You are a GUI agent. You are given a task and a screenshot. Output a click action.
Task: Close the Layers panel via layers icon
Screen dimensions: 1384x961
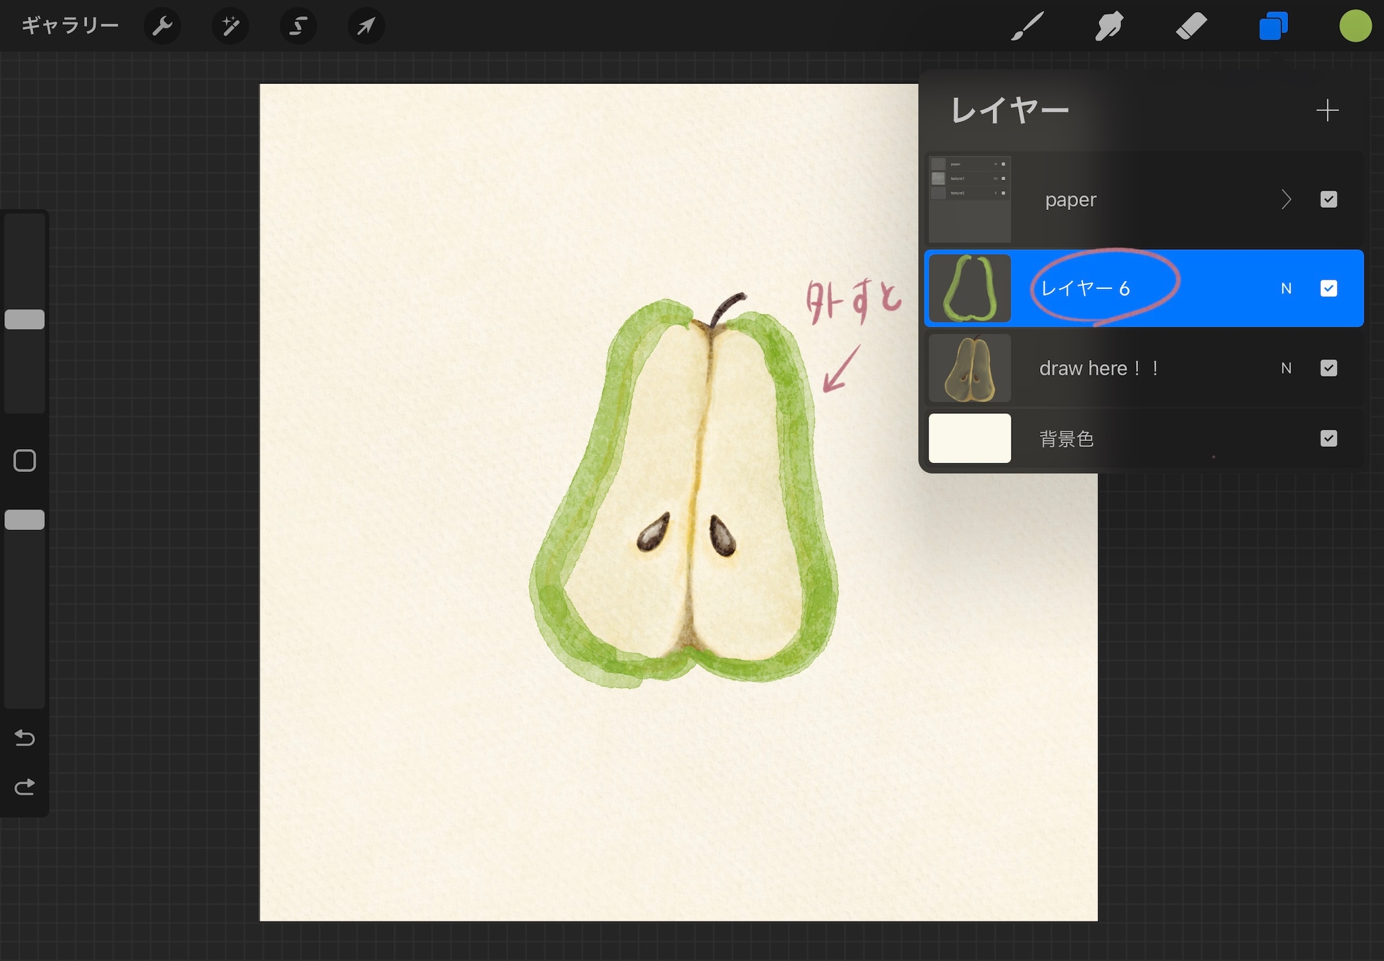coord(1273,26)
